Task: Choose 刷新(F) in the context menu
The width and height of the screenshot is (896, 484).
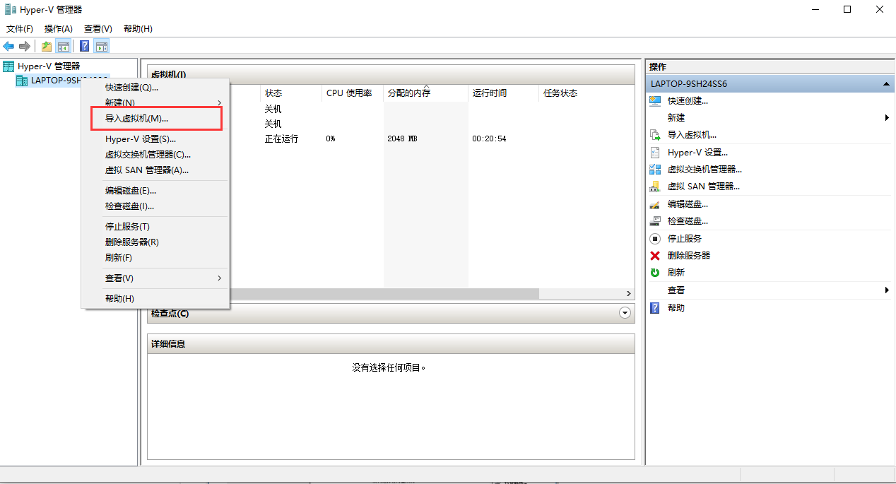Action: (x=155, y=258)
